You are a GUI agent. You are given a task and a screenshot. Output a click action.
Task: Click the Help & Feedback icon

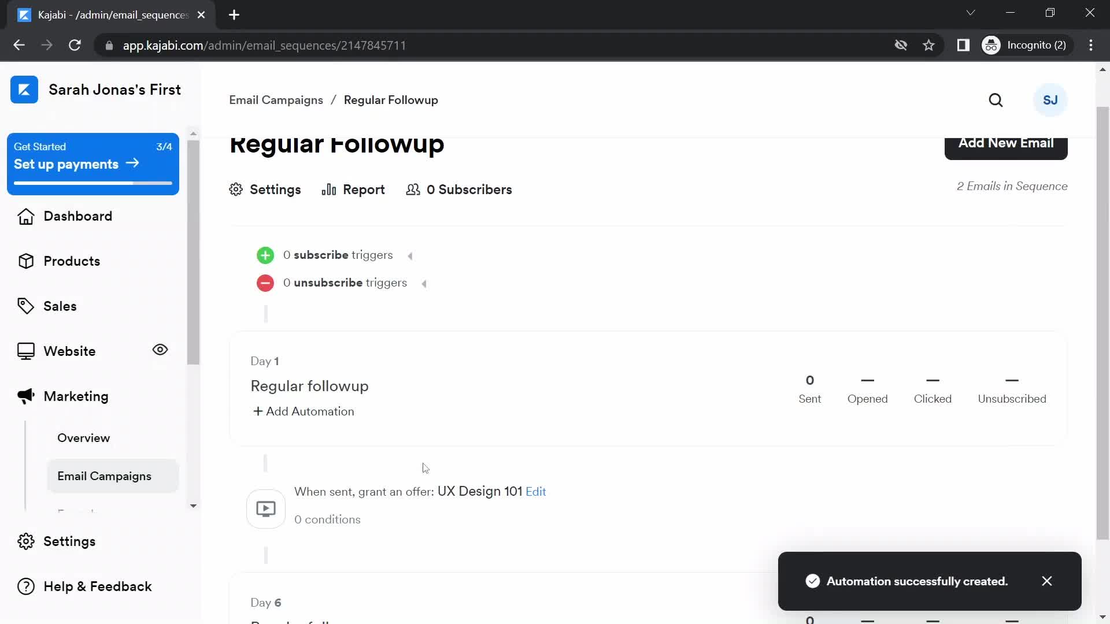click(x=26, y=586)
